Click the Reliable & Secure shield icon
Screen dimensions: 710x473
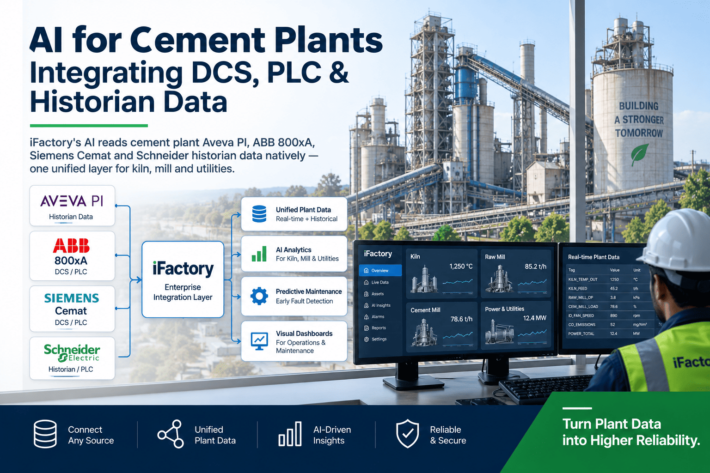click(408, 434)
